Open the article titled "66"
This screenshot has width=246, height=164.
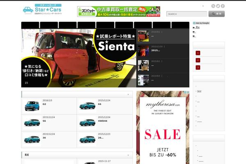(x=100, y=104)
